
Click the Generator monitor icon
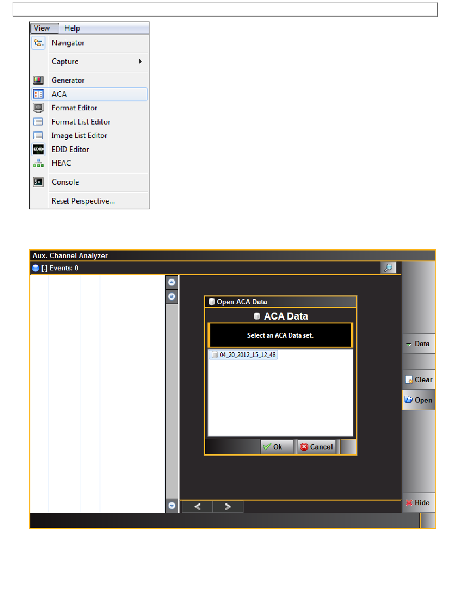click(x=38, y=81)
